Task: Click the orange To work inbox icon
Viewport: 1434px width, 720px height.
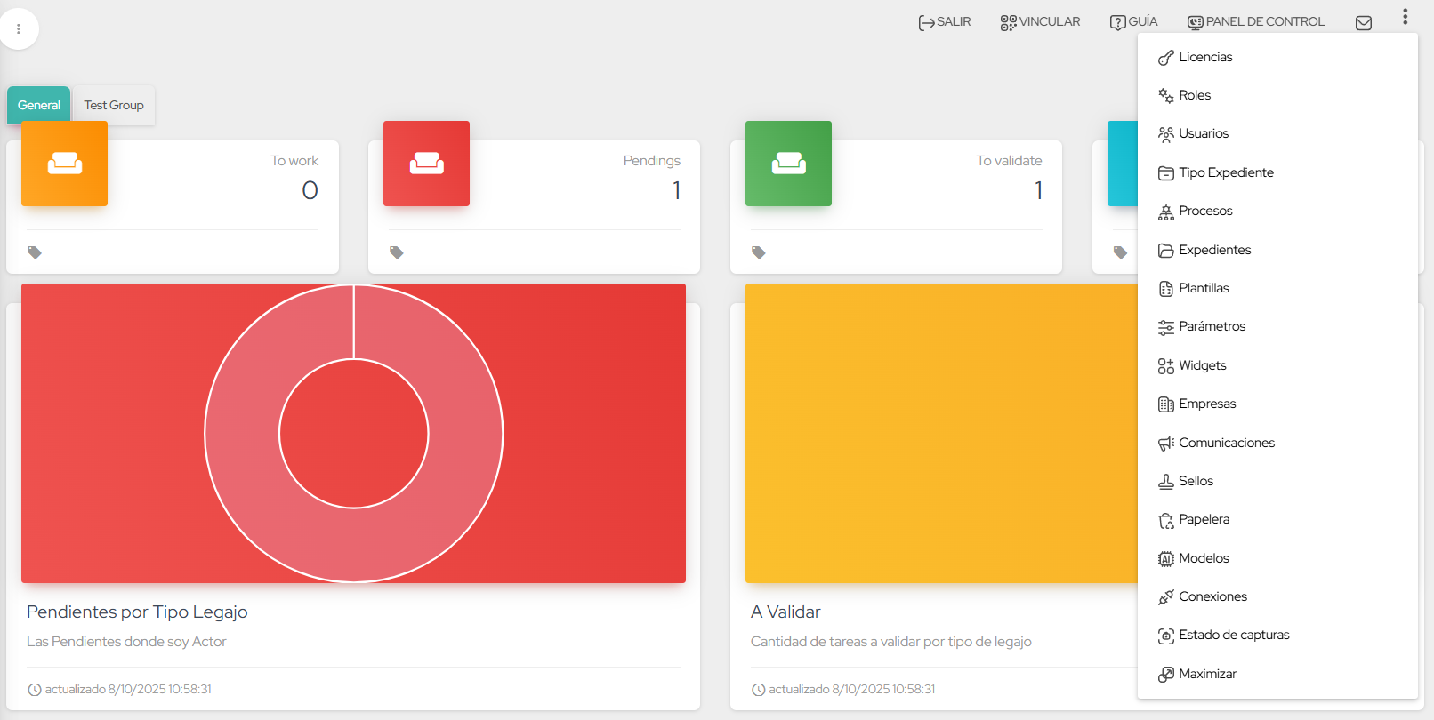Action: 65,164
